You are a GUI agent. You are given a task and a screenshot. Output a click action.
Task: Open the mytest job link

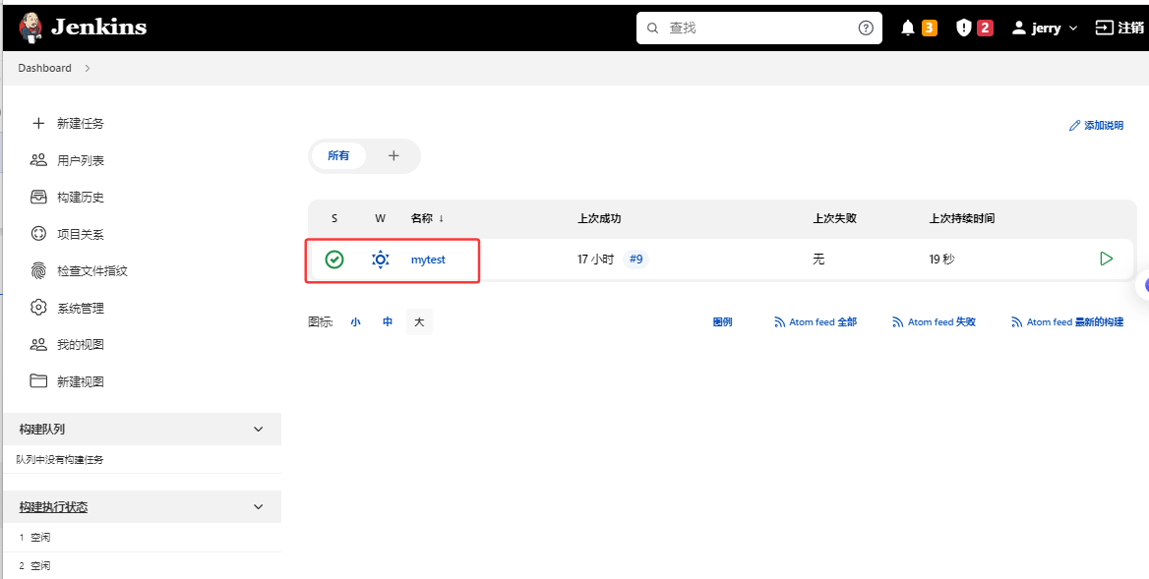click(x=428, y=260)
